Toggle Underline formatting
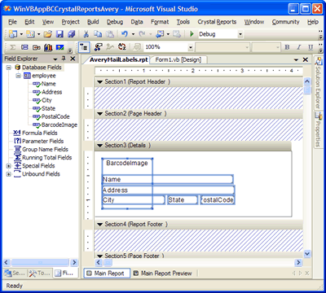This screenshot has width=326, height=293. tap(311, 47)
